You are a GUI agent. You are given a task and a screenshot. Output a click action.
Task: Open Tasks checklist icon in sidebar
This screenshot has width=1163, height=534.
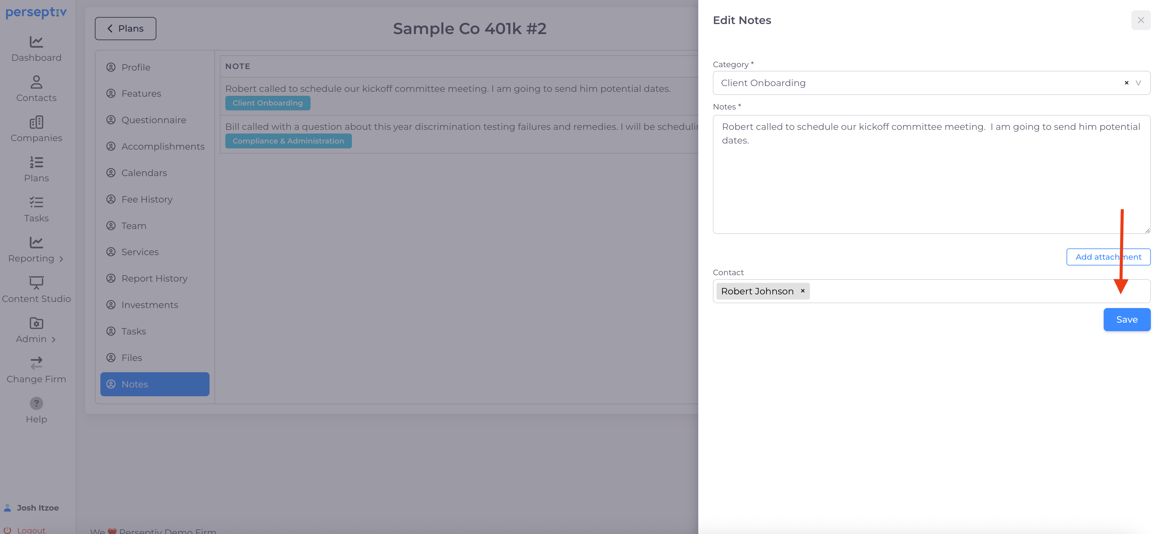pos(36,202)
